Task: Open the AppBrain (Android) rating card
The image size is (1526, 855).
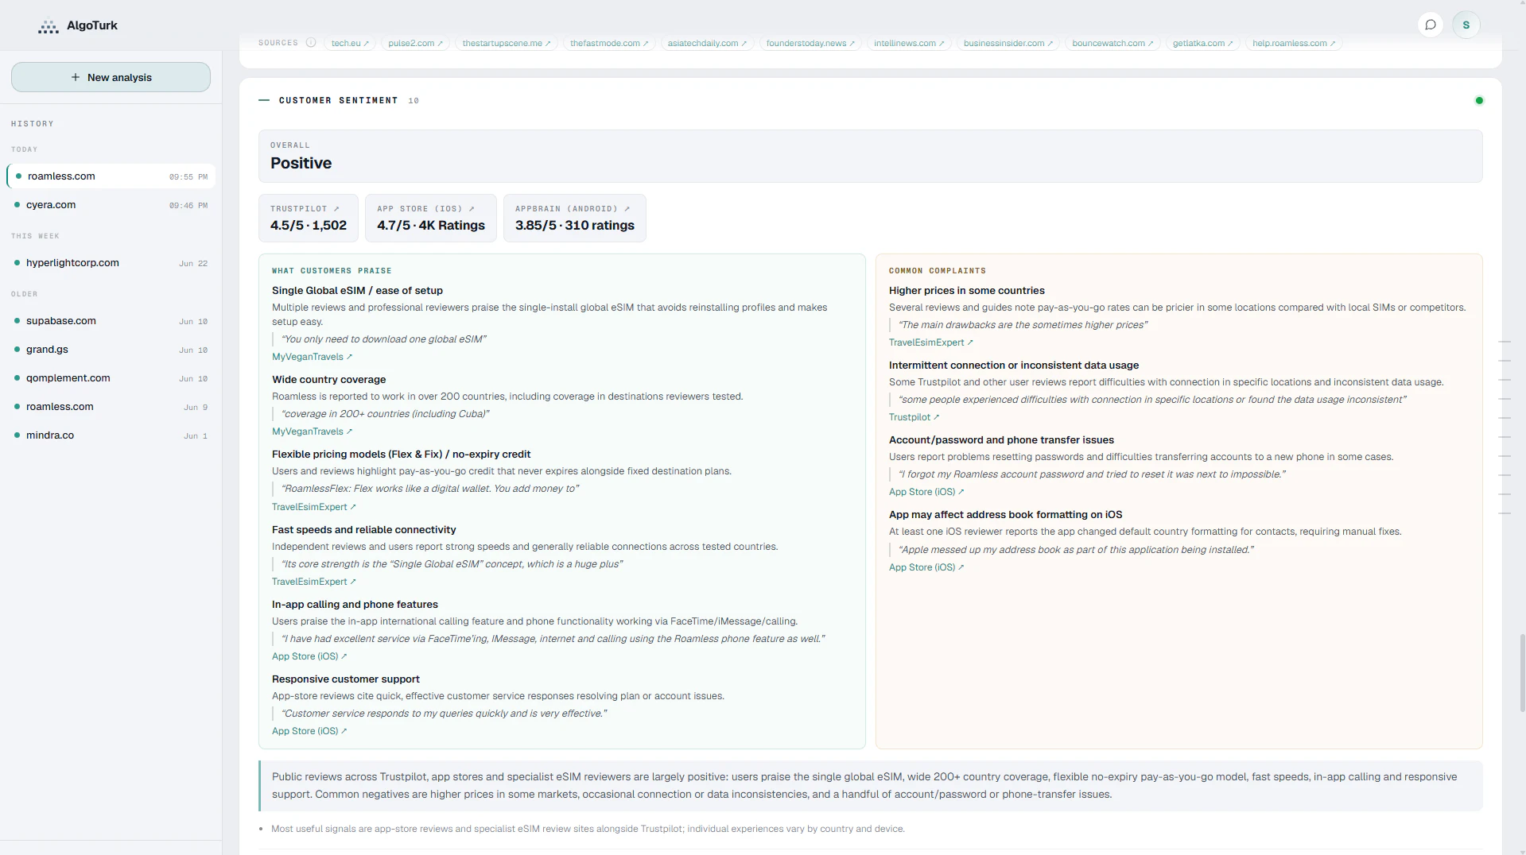Action: (575, 218)
